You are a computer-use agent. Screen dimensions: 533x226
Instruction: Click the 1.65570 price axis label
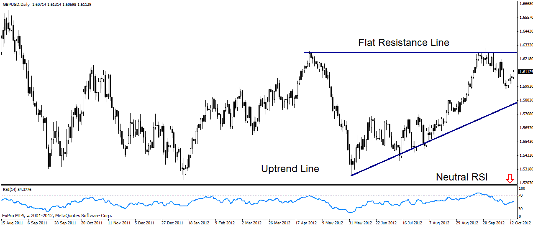[525, 18]
